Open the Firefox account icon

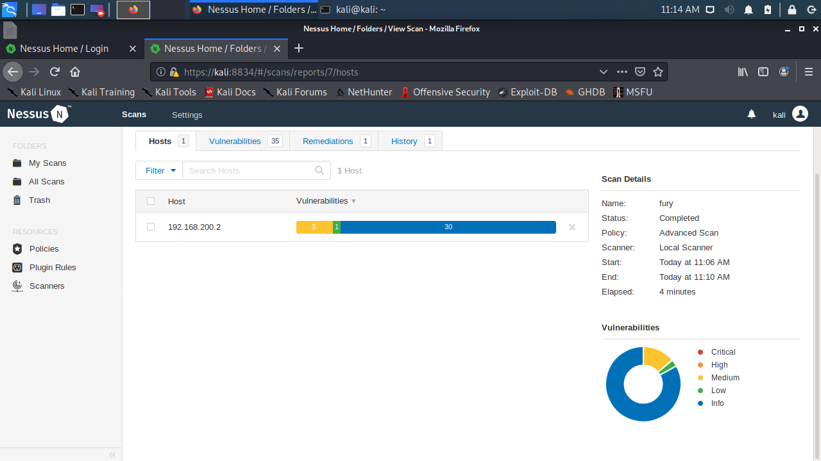pyautogui.click(x=784, y=72)
